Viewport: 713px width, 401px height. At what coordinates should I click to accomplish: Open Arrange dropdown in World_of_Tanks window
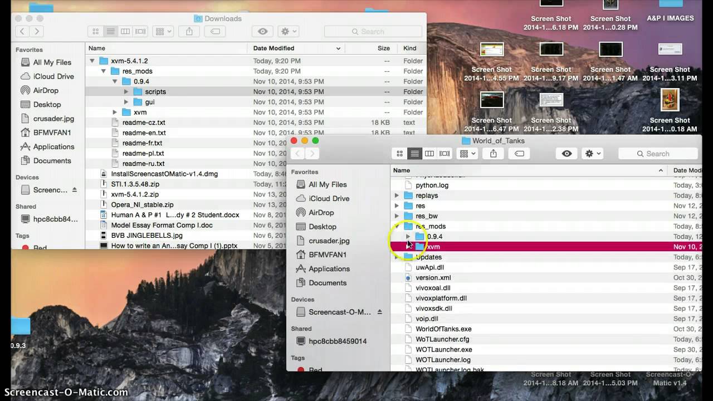click(x=467, y=154)
